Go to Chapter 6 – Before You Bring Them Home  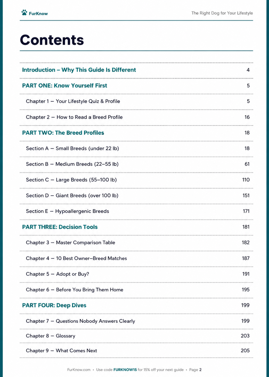[x=136, y=290]
